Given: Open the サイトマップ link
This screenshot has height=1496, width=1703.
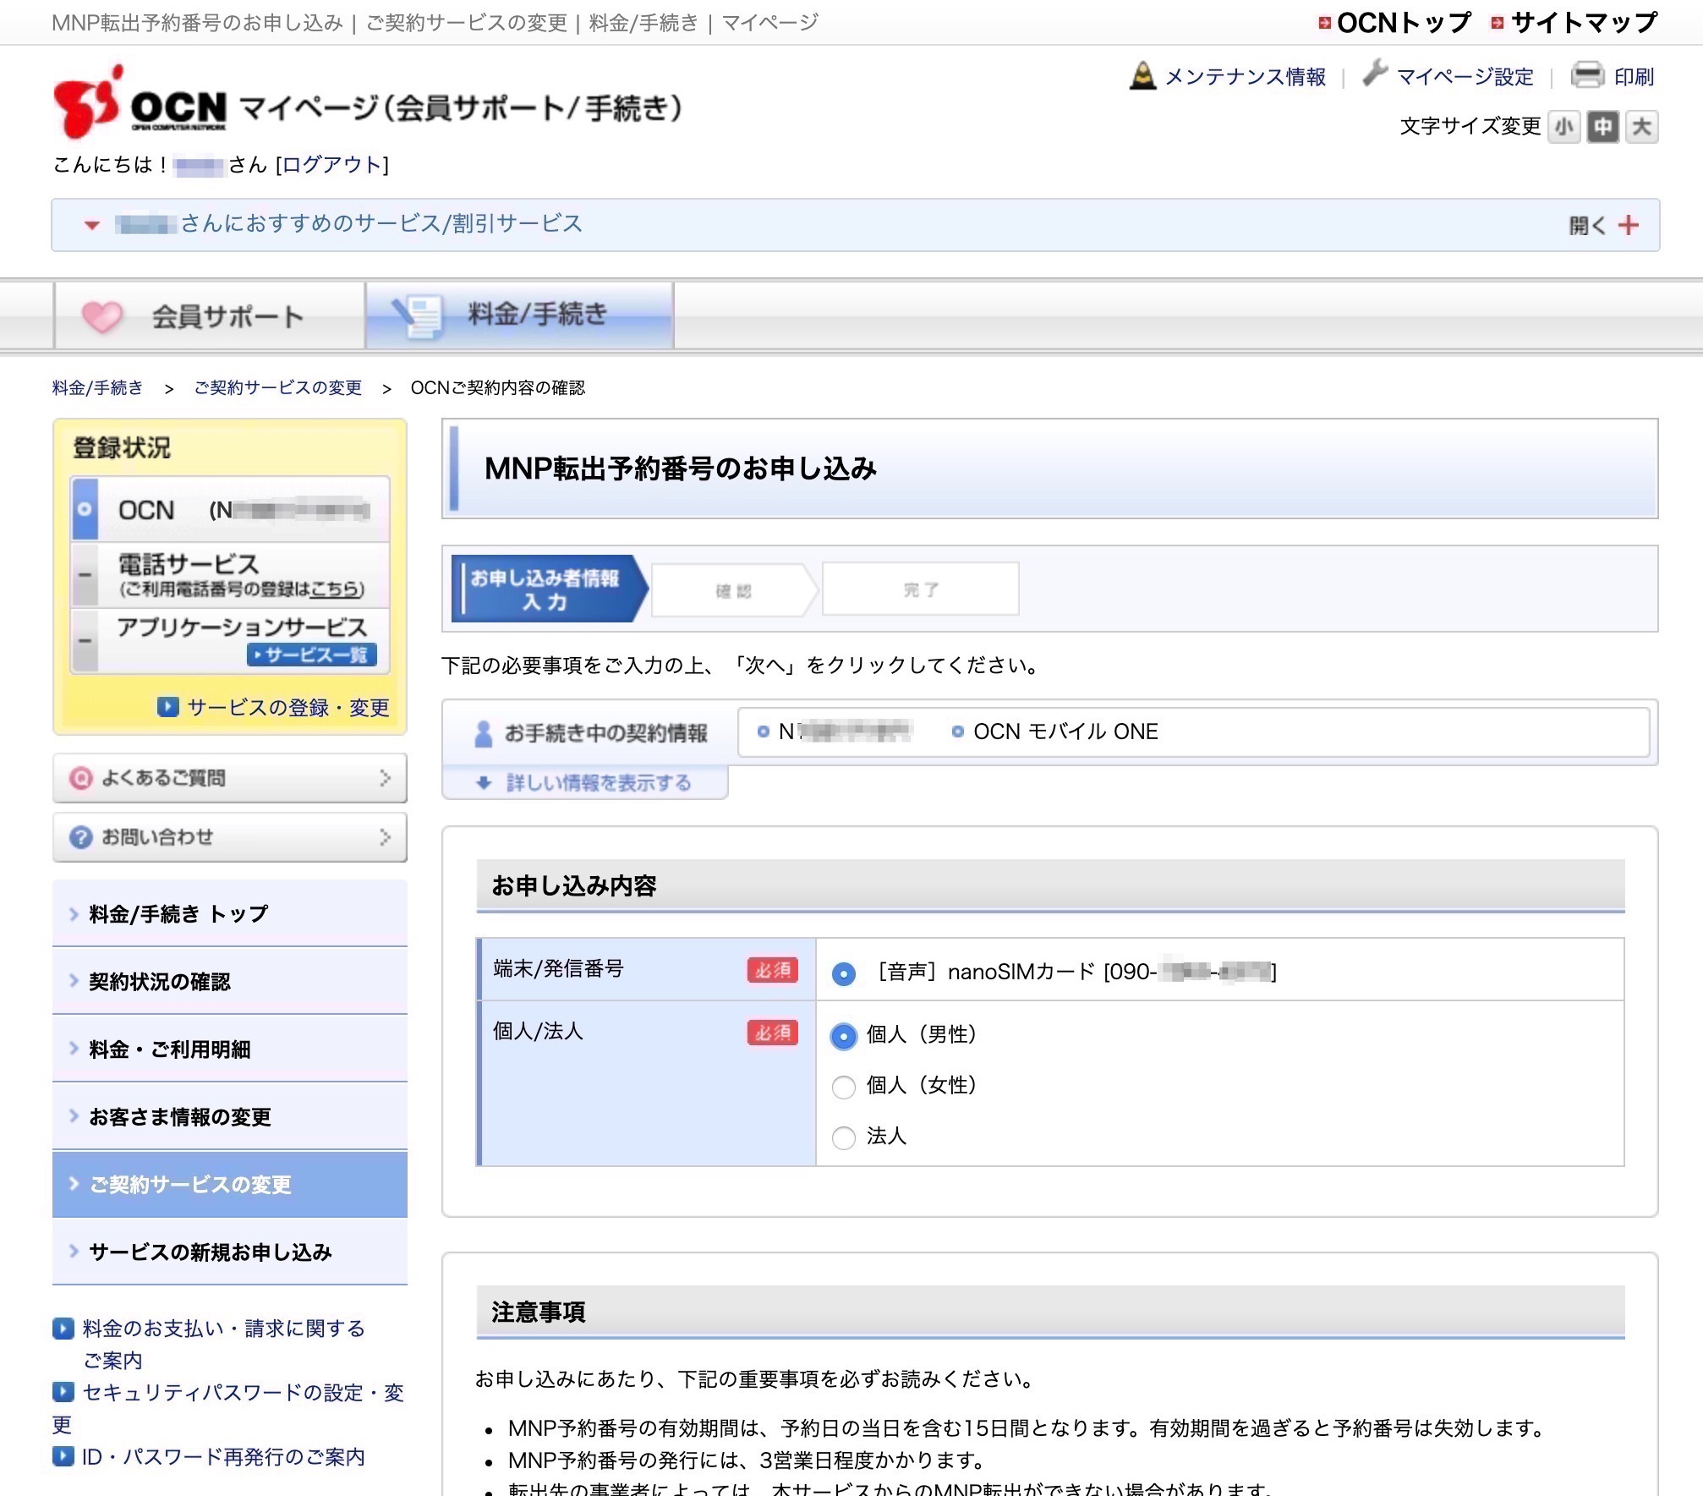Looking at the screenshot, I should pos(1584,23).
